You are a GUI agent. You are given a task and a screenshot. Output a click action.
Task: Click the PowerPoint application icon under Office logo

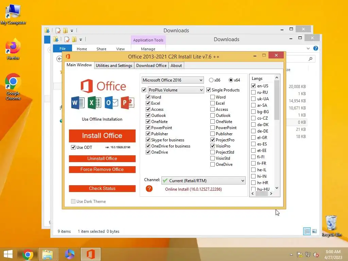click(127, 103)
